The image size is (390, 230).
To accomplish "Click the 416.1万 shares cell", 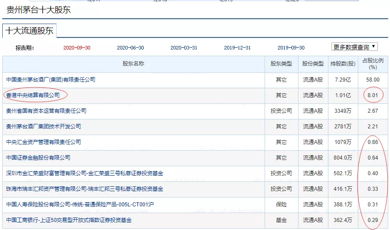I will (343, 189).
